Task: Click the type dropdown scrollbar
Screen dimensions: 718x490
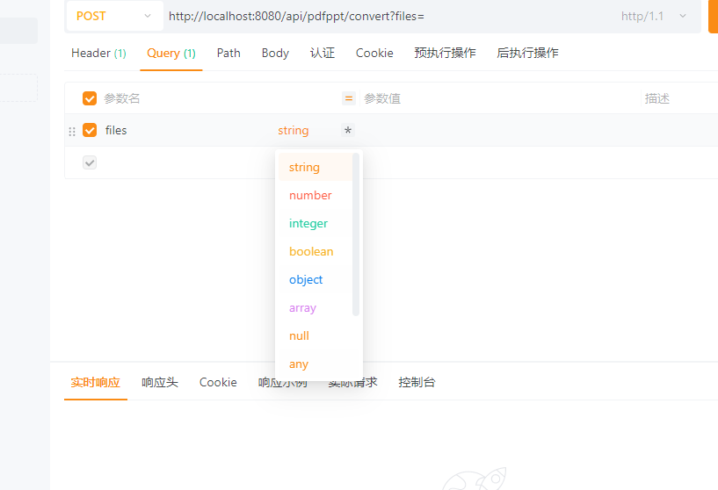Action: click(x=356, y=234)
